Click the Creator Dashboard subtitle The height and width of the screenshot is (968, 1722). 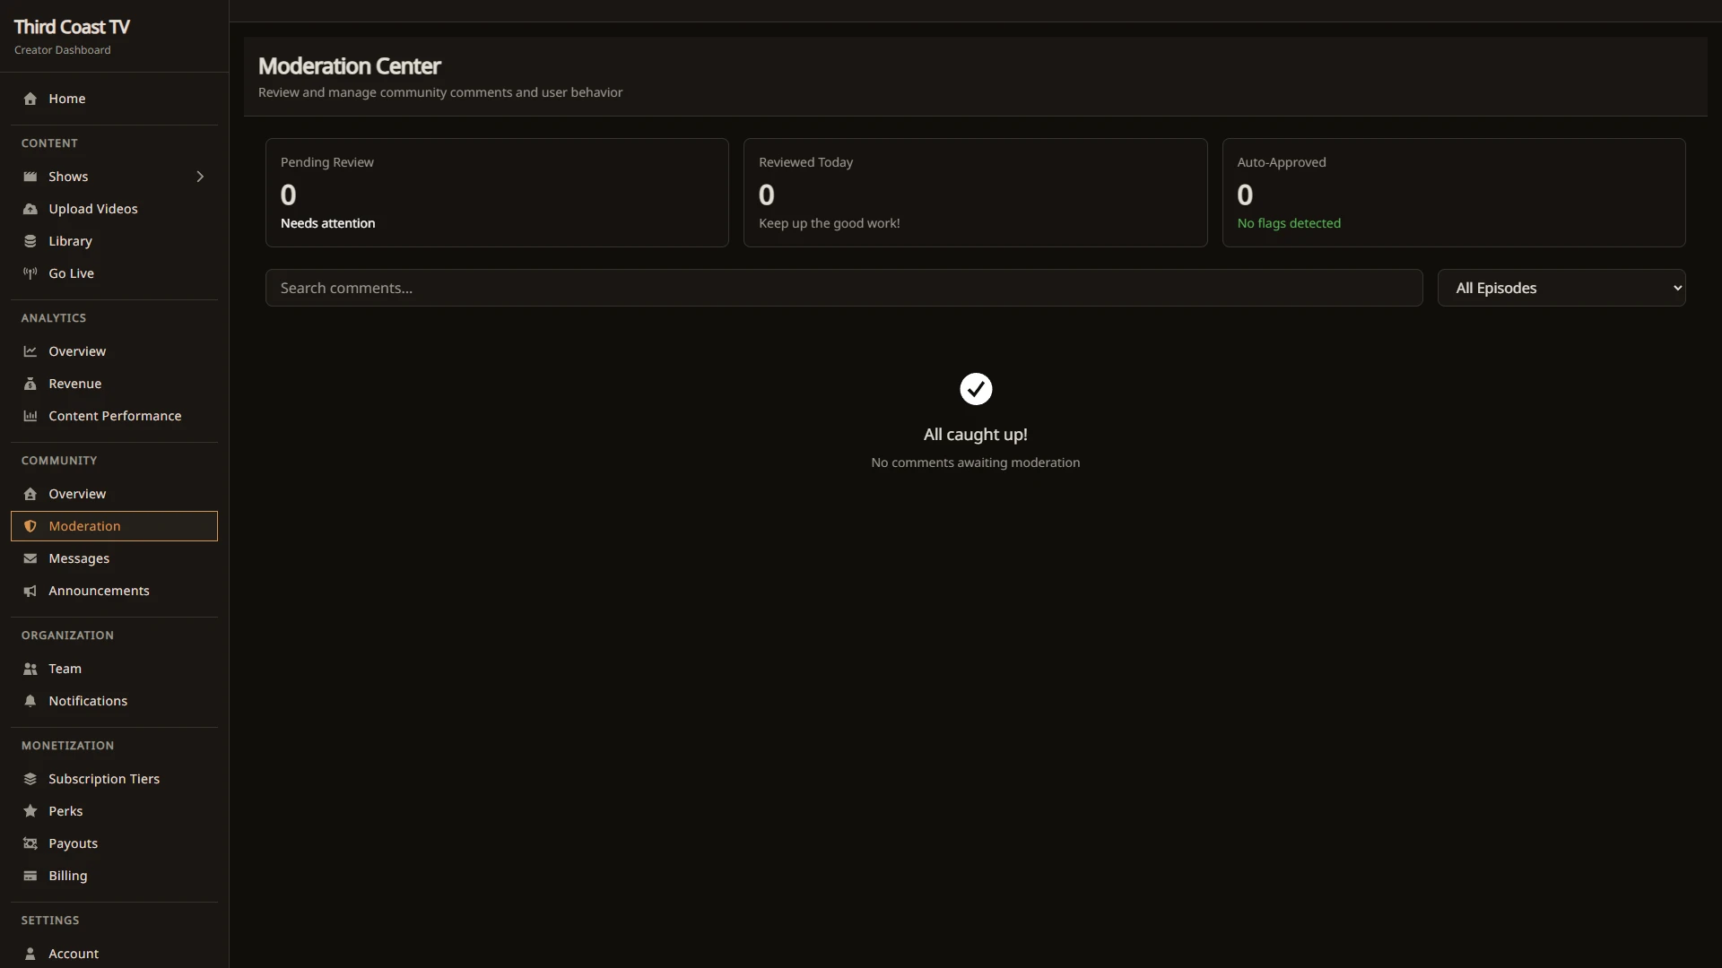click(63, 50)
